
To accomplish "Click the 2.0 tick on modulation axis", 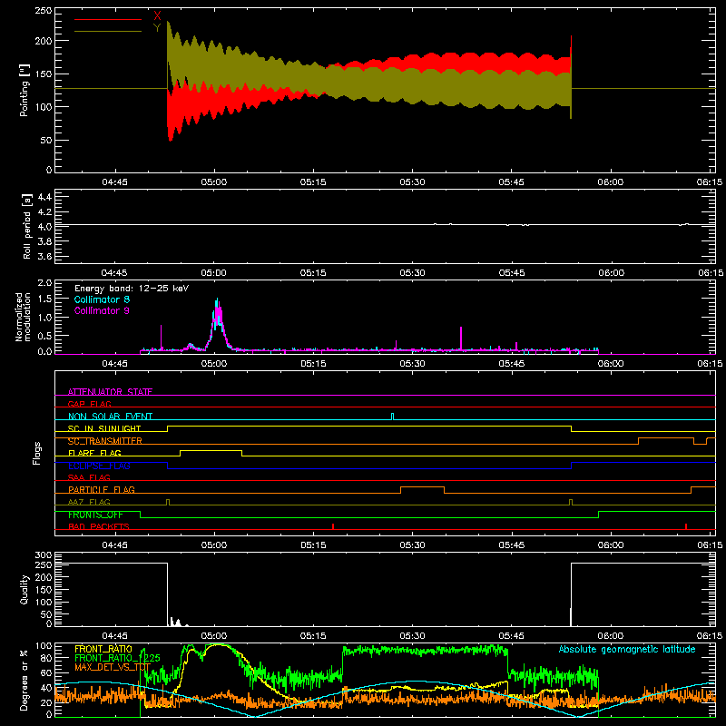I will coord(44,283).
